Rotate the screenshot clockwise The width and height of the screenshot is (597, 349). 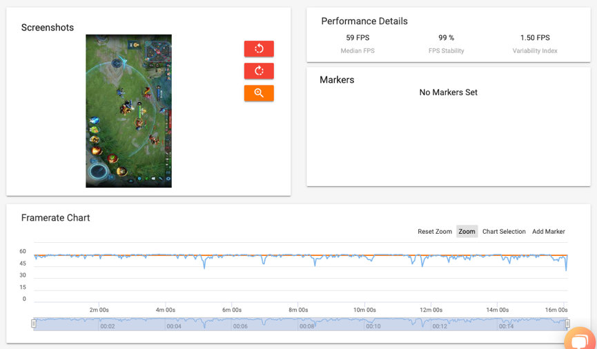click(259, 71)
